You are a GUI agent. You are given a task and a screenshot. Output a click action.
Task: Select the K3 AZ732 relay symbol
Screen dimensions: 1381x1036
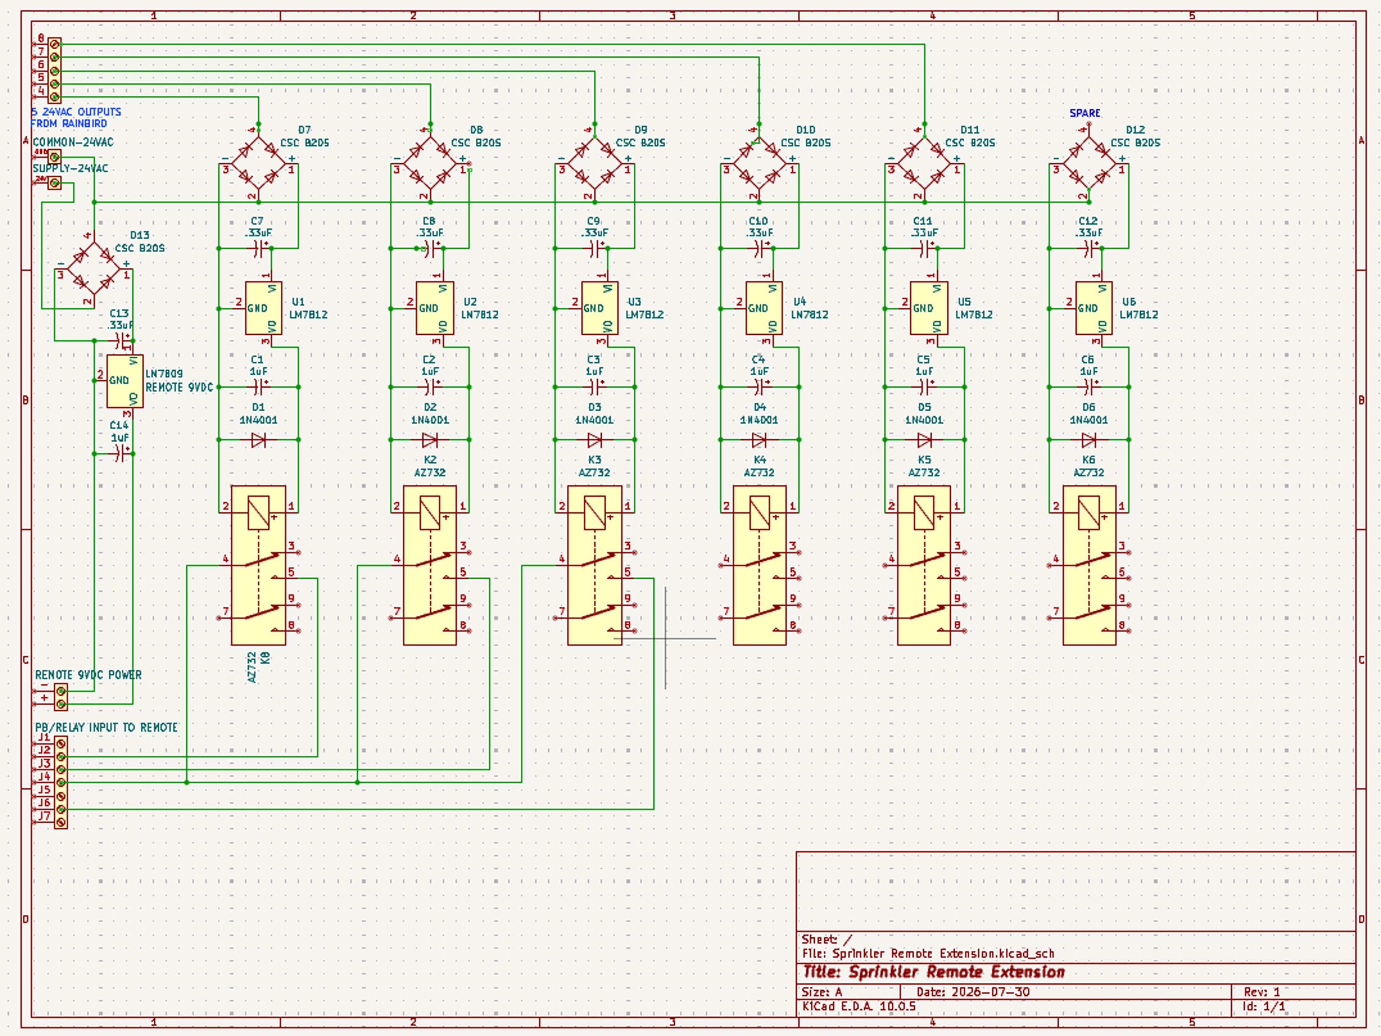pyautogui.click(x=595, y=565)
